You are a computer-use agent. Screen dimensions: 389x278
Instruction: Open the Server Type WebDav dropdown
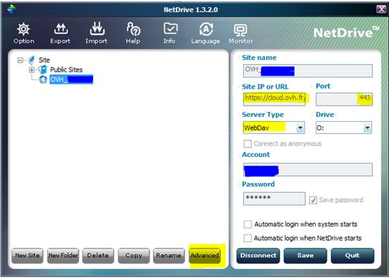click(x=300, y=128)
